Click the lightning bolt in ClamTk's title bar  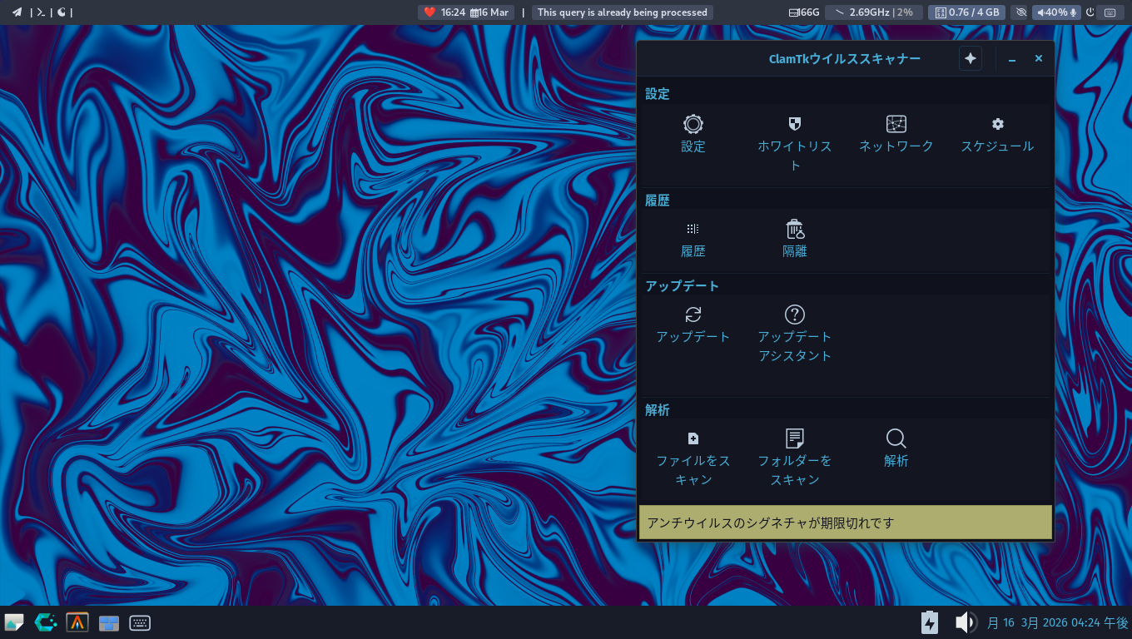[971, 58]
